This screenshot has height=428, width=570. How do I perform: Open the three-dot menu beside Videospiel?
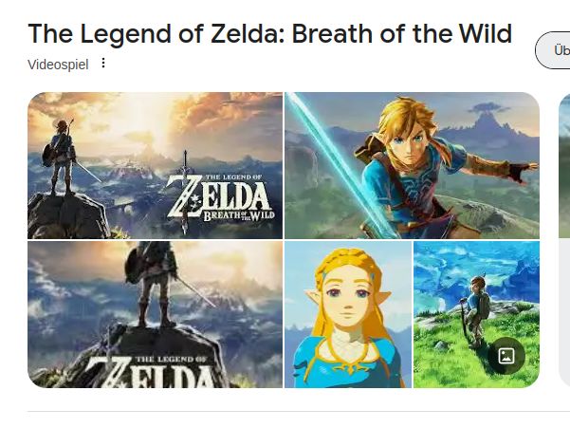[104, 65]
